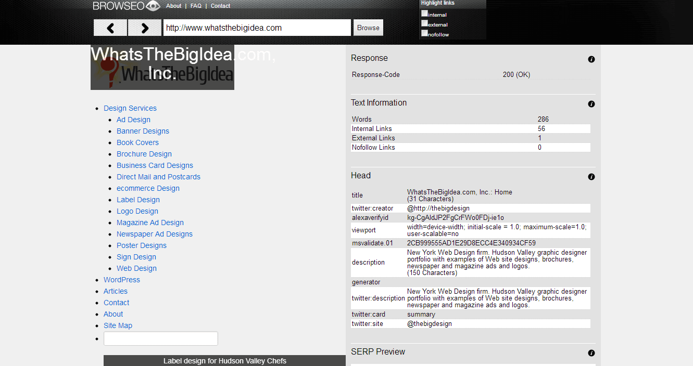Open the Newspaper Ad Designs link
The image size is (693, 366).
pyautogui.click(x=155, y=234)
